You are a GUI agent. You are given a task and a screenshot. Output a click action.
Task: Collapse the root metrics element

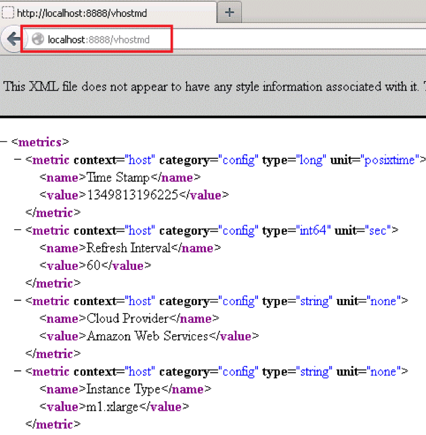point(4,142)
